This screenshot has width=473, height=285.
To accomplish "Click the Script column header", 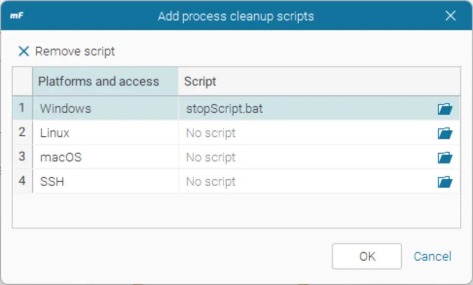I will pos(200,81).
